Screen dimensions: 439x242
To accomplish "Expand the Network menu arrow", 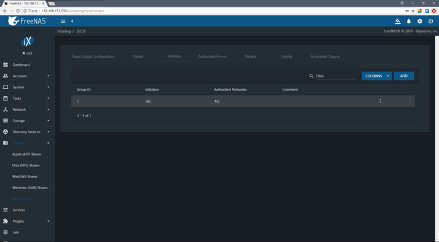I will click(49, 109).
